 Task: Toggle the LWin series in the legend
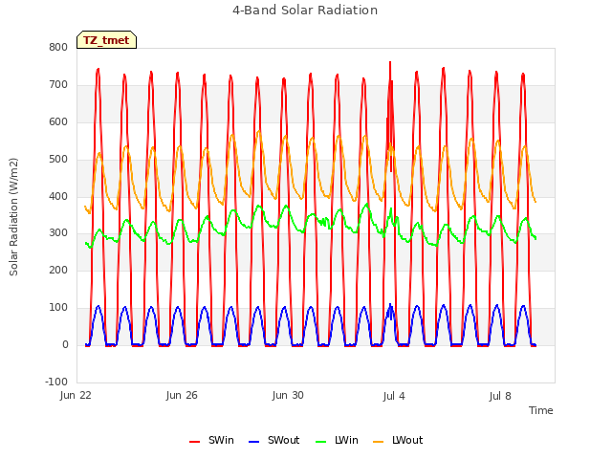coord(337,440)
